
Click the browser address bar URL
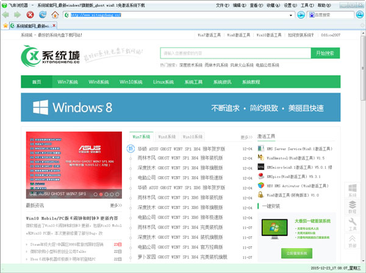pyautogui.click(x=96, y=15)
